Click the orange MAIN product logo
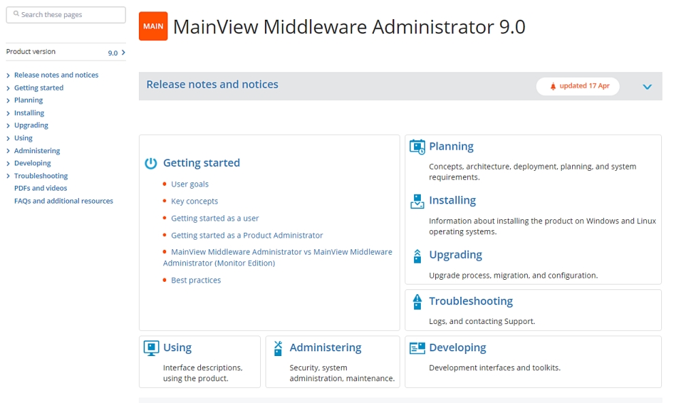681x403 pixels. coord(153,27)
